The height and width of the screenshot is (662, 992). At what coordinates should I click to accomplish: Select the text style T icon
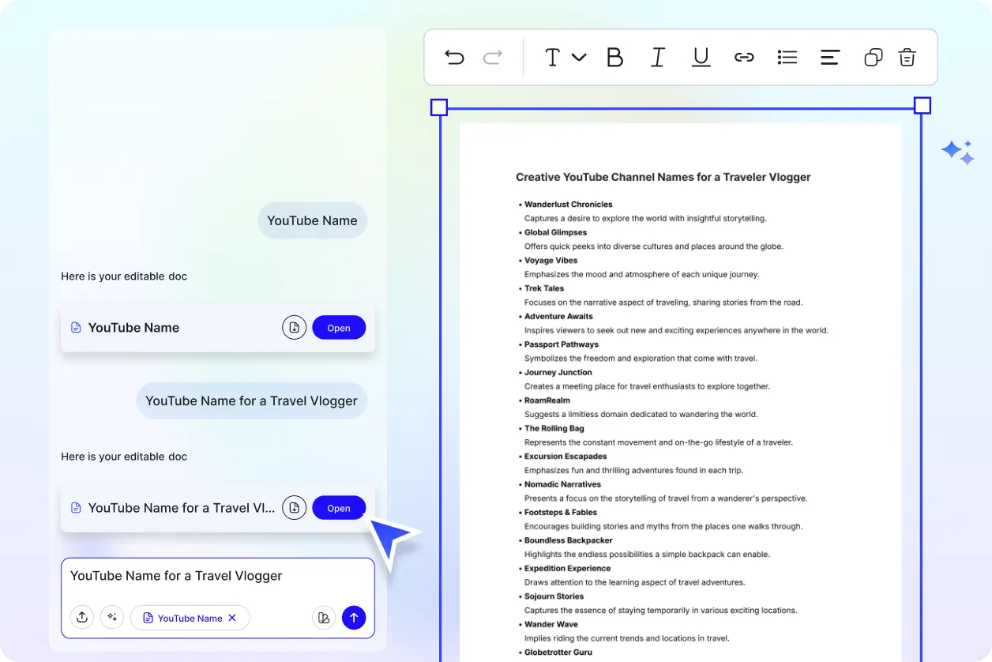coord(553,57)
